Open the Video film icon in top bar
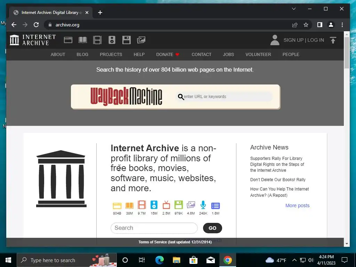Image resolution: width=356 pixels, height=267 pixels. coord(97,40)
